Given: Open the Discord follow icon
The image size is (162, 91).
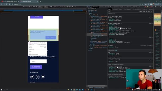Looking at the screenshot, I should (x=32, y=77).
